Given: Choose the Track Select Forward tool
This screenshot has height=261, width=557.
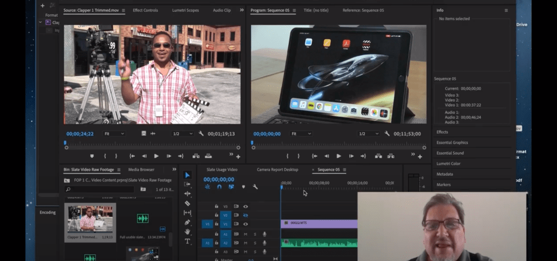Looking at the screenshot, I should 188,184.
